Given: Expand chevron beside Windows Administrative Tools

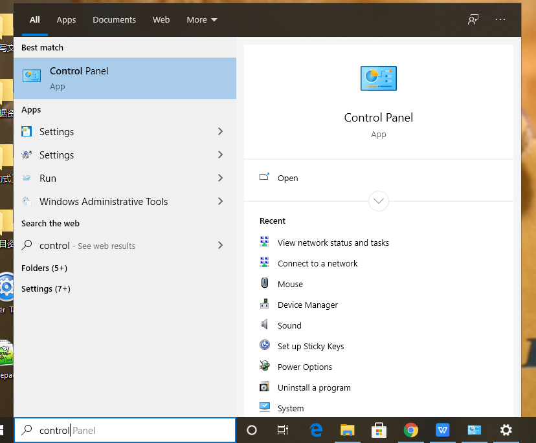Looking at the screenshot, I should pos(221,201).
